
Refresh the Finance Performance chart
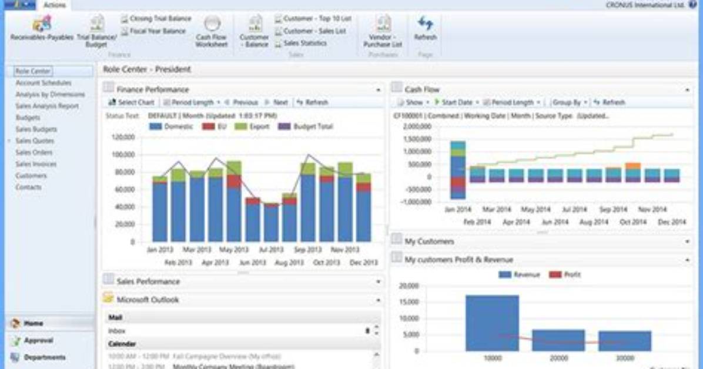313,102
